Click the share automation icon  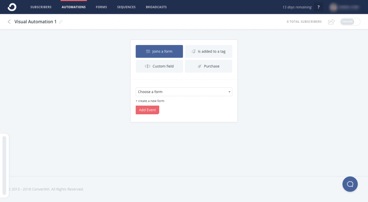tap(331, 22)
